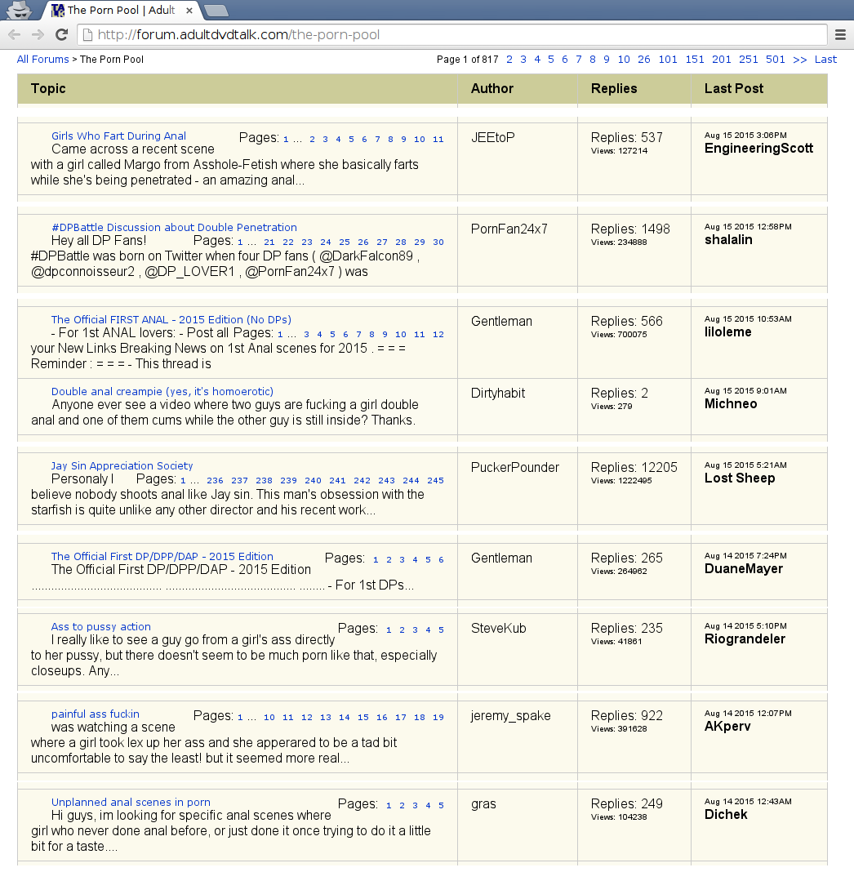Reload the current page
Viewport: 854px width, 872px height.
pos(62,34)
